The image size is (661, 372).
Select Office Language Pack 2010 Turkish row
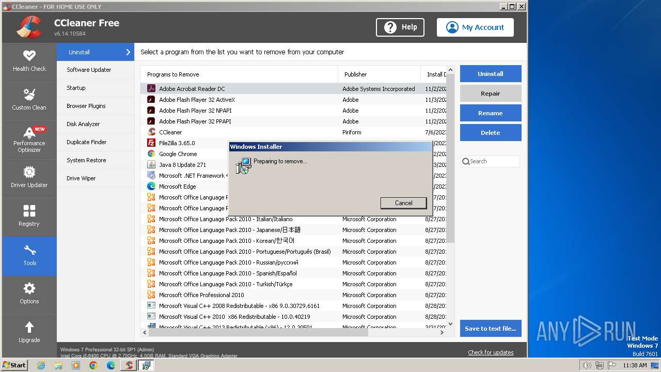pos(293,284)
